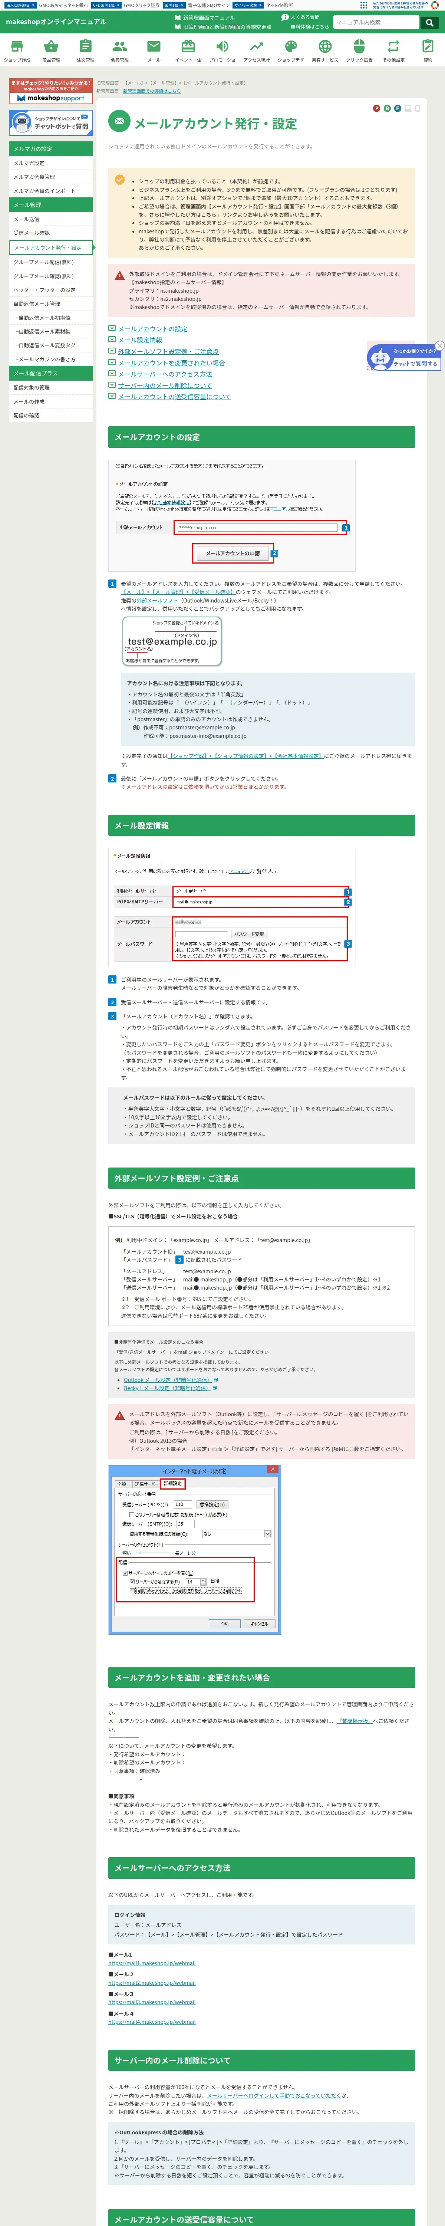Select ヘッダー・フッターの設定 in sidebar

point(50,290)
